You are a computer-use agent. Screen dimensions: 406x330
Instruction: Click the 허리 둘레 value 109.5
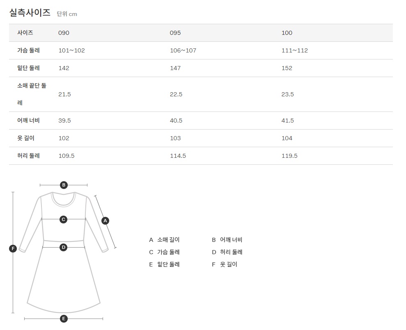(x=67, y=156)
